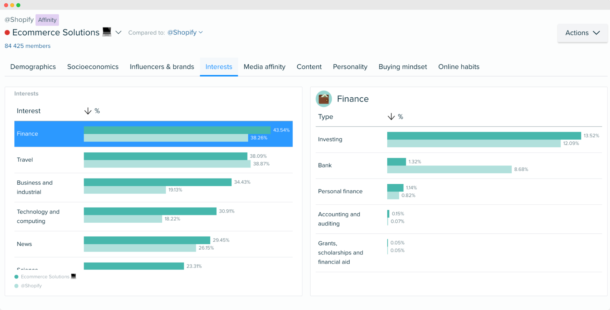The width and height of the screenshot is (610, 310).
Task: Click the sort arrow in Interests table
Action: coord(88,111)
